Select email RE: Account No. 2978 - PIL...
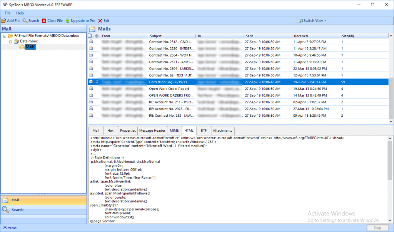 tap(238, 109)
